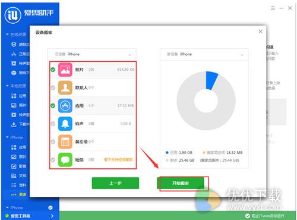Open 下载中心 download icon in sidebar
Screen dimensions: 297x220
(14, 124)
